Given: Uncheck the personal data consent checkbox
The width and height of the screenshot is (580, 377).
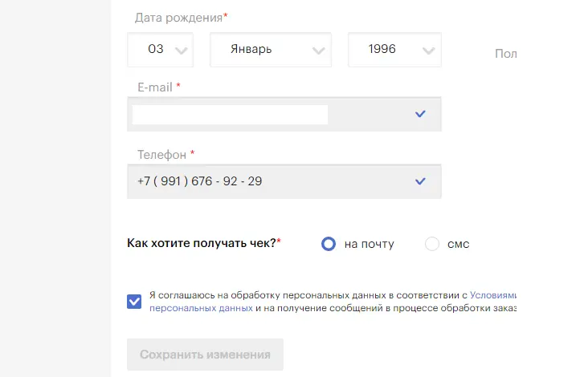Looking at the screenshot, I should point(134,302).
